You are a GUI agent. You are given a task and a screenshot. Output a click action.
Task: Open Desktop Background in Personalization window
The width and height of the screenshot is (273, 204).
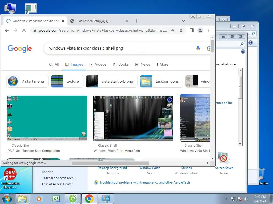[112, 168]
